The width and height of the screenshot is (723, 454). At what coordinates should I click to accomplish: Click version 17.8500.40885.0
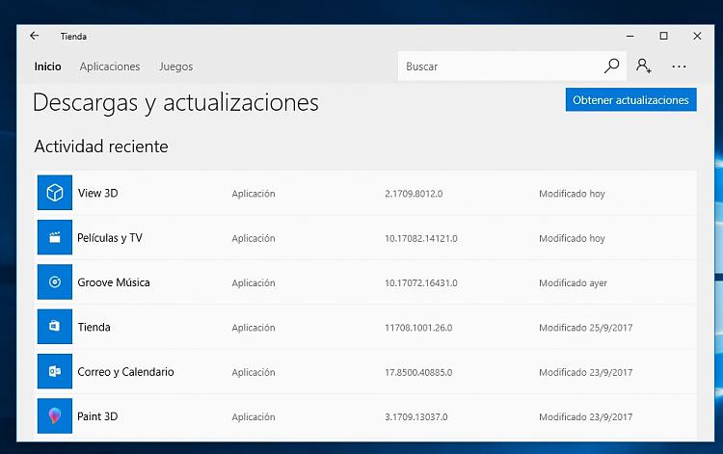click(418, 372)
